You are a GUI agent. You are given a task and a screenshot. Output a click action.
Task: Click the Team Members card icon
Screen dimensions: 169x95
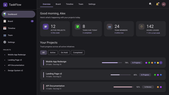(x=110, y=27)
